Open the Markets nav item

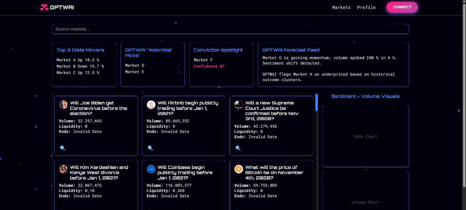point(341,7)
